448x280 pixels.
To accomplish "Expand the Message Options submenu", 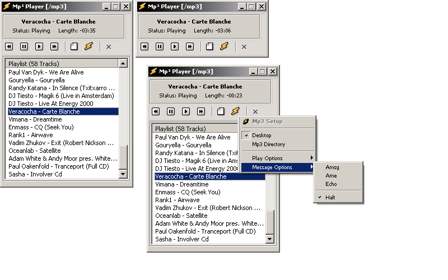I will pos(277,167).
